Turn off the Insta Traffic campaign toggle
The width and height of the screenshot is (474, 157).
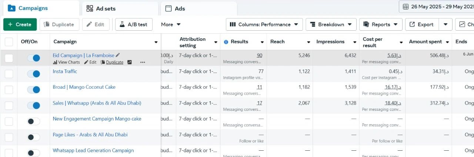click(34, 74)
